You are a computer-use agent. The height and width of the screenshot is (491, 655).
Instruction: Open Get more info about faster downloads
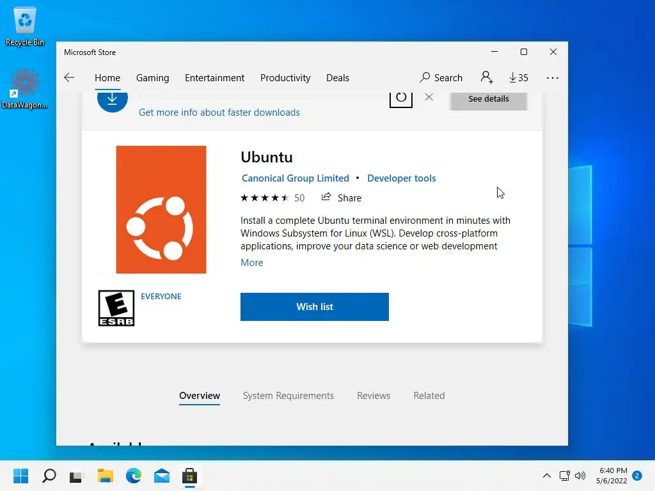pyautogui.click(x=219, y=113)
